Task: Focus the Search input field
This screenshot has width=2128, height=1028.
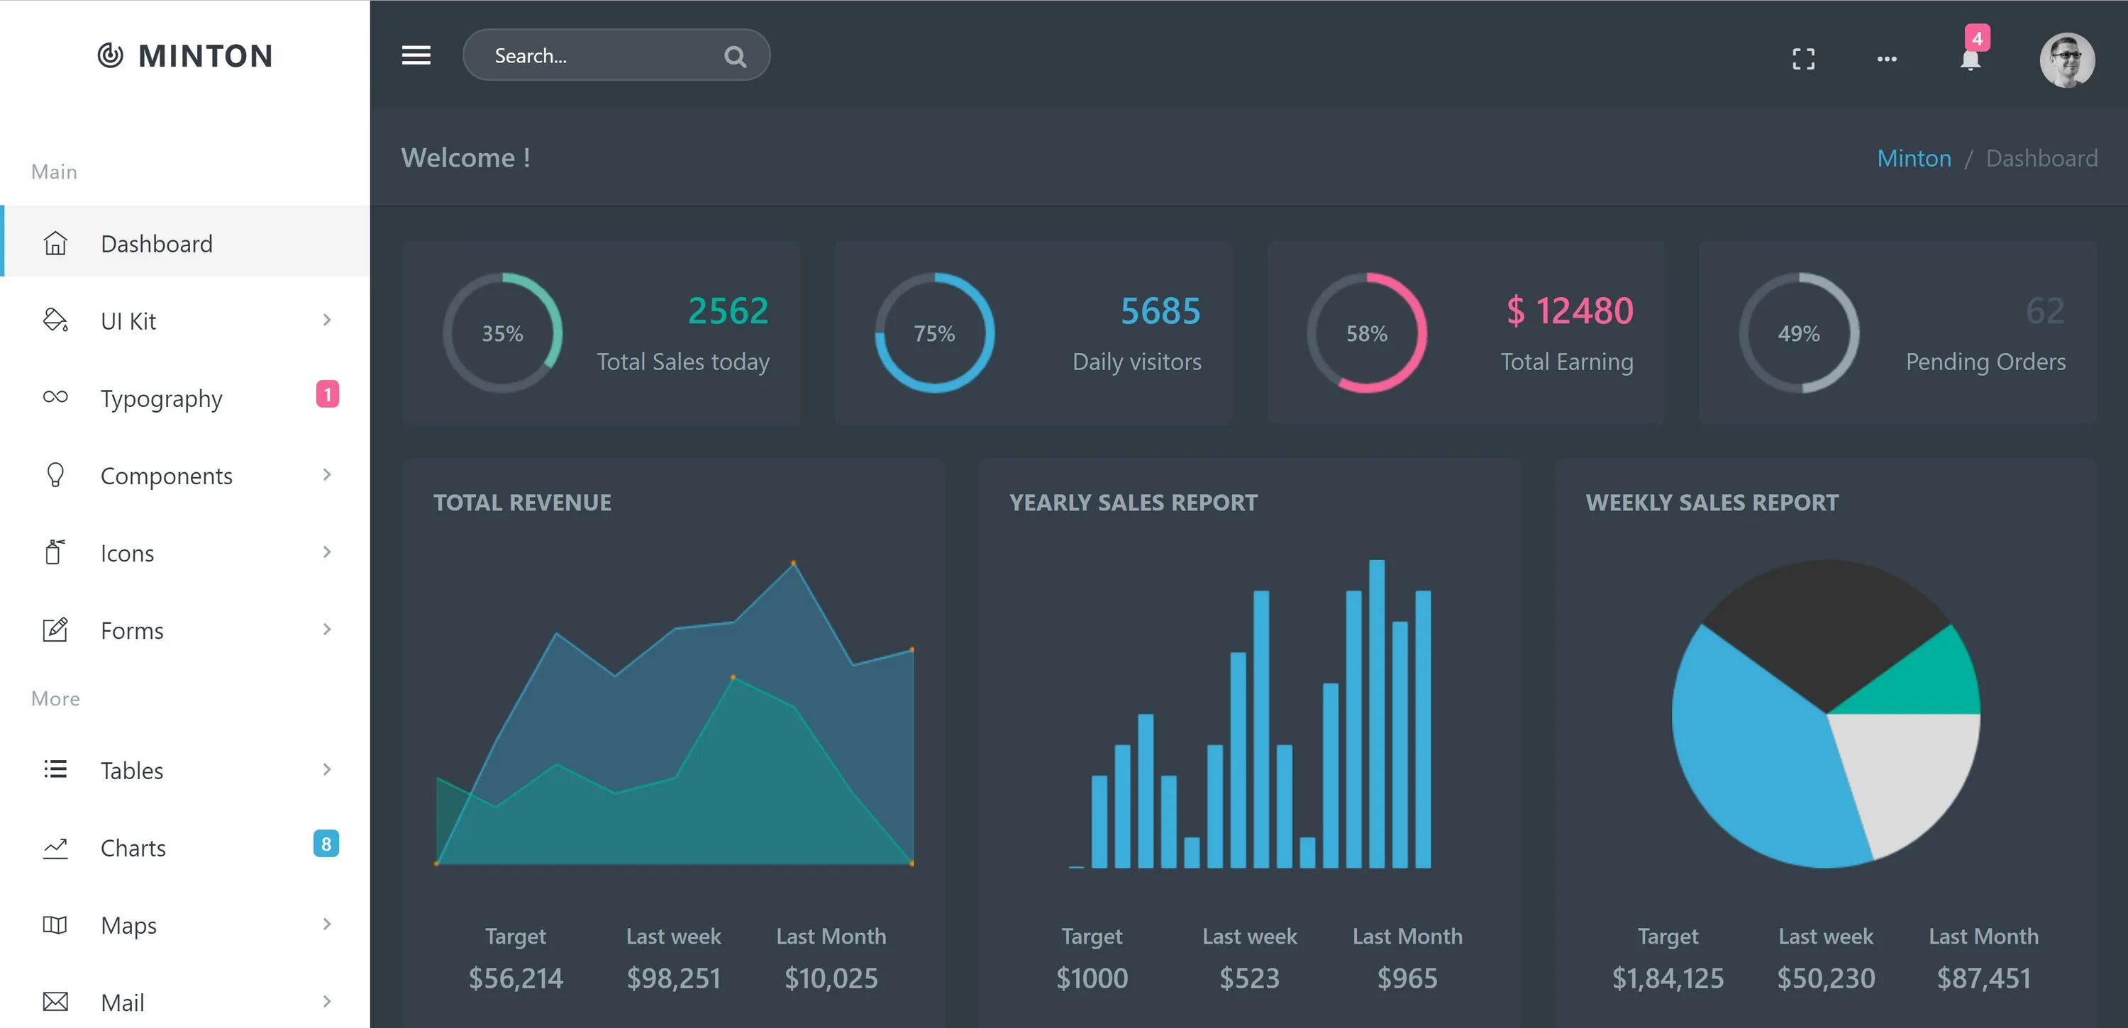Action: pyautogui.click(x=595, y=55)
